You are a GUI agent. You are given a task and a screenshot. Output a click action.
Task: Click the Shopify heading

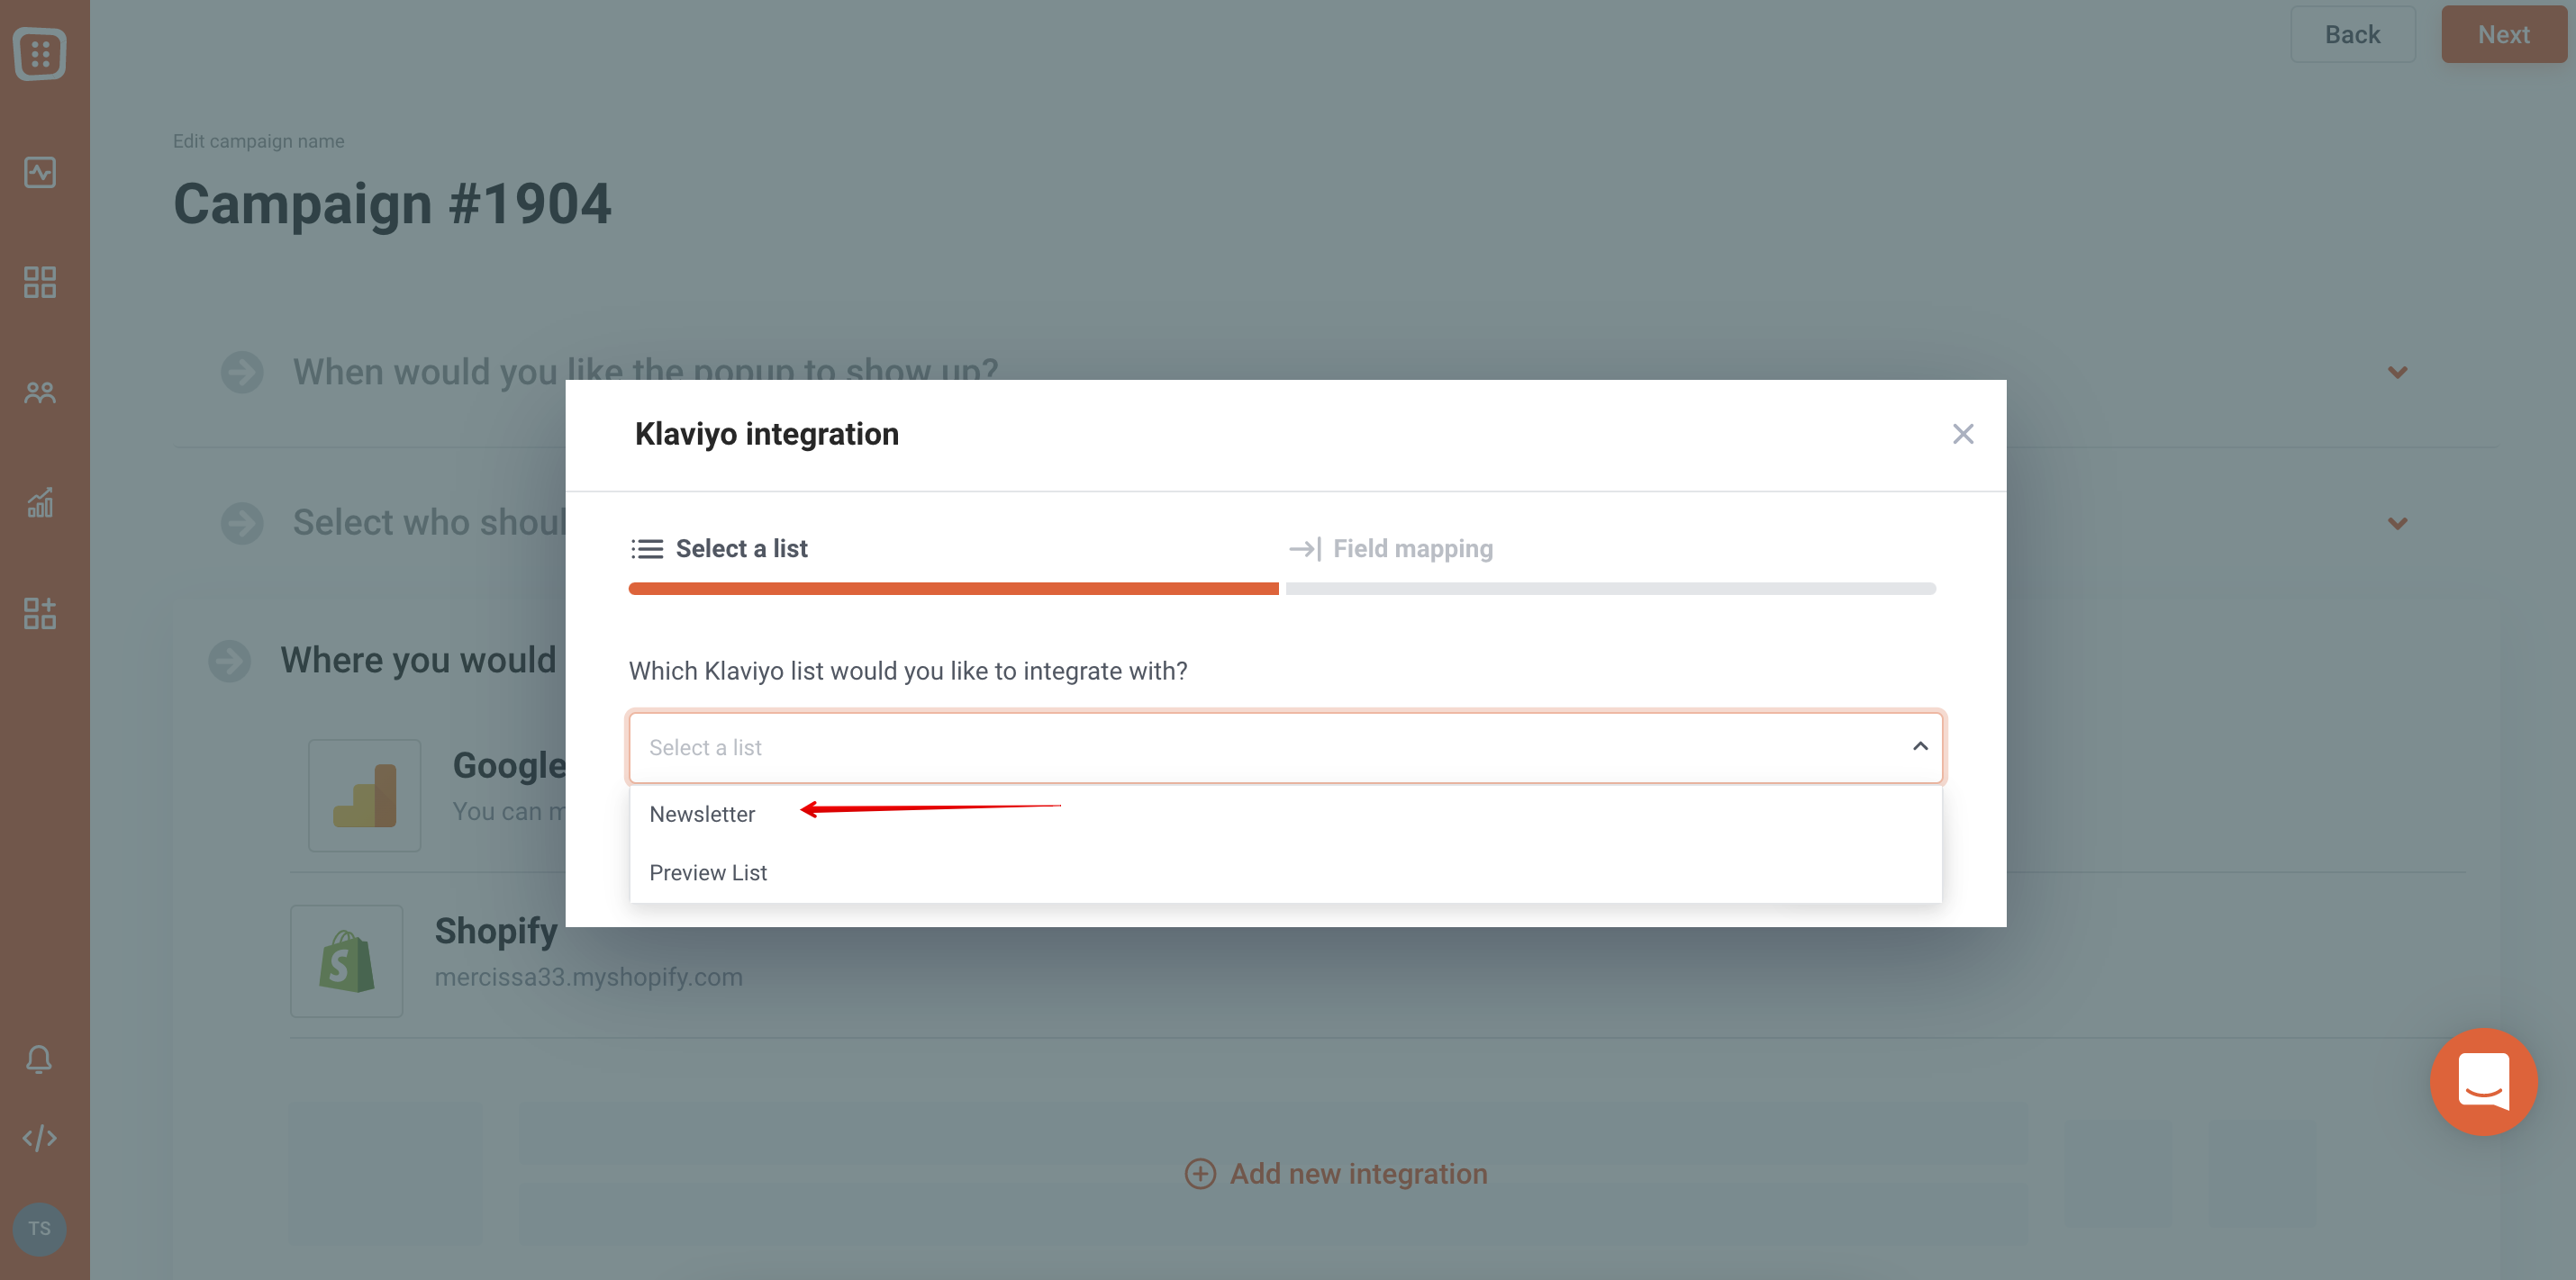(496, 932)
